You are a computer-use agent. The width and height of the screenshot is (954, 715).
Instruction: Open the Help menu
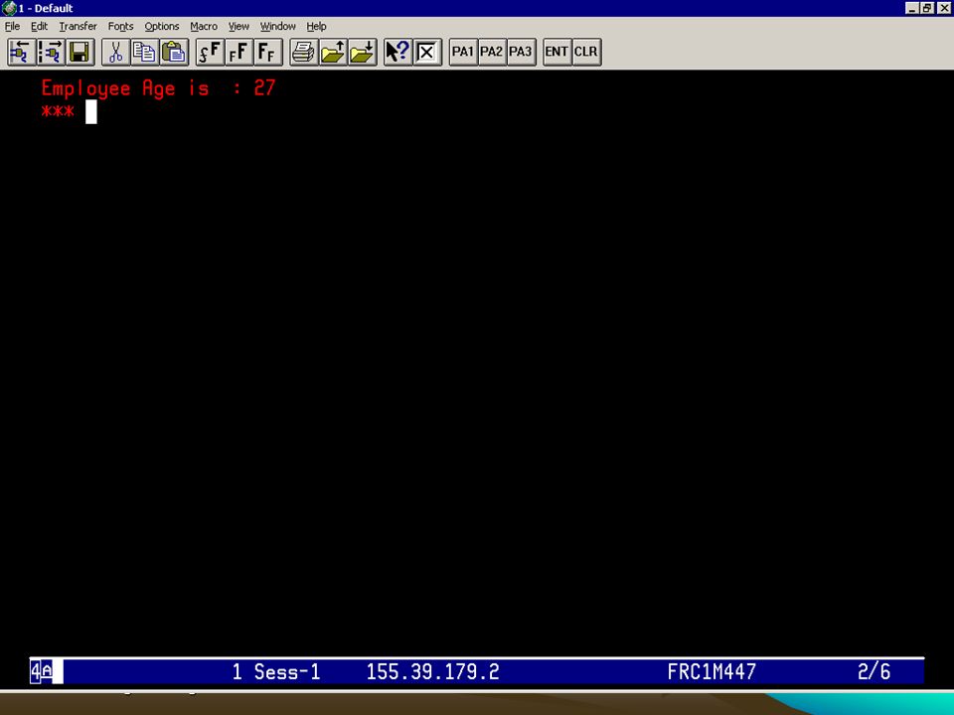316,26
